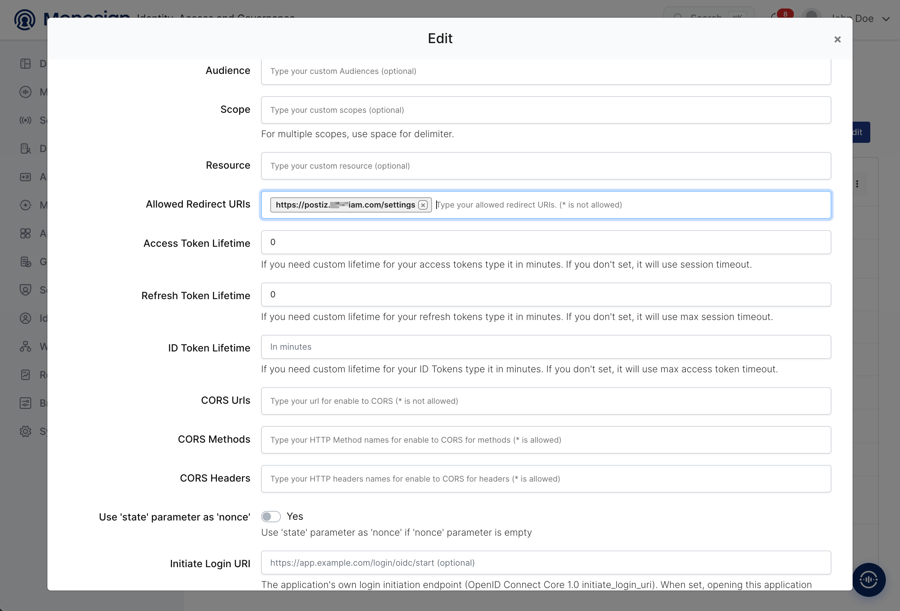900x611 pixels.
Task: Open the three-dot options menu
Action: tap(857, 184)
